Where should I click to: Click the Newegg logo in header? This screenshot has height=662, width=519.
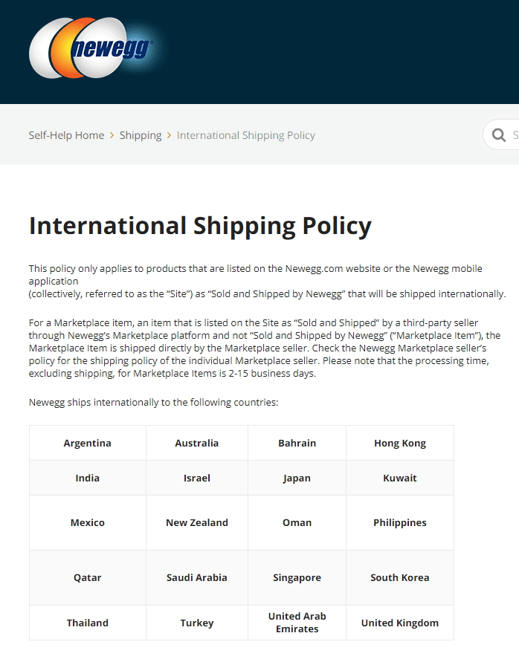(x=91, y=48)
